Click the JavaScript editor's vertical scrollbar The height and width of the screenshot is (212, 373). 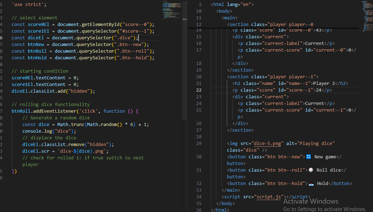click(184, 60)
